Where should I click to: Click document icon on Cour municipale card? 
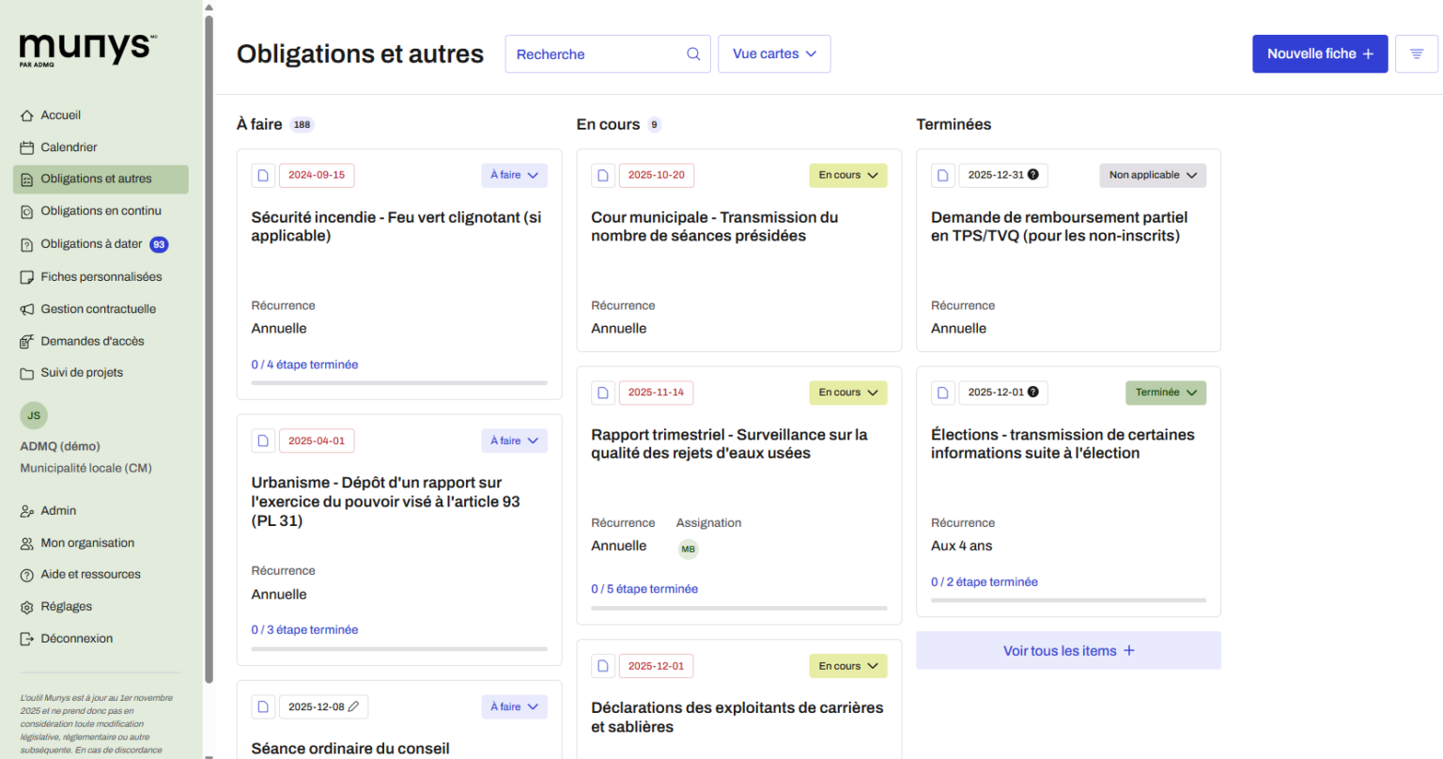click(x=603, y=176)
